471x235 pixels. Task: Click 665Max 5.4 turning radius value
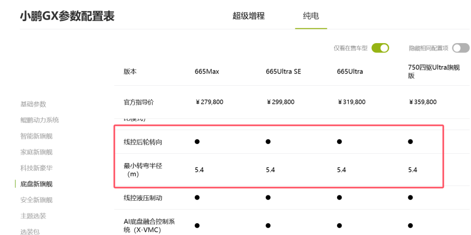(x=199, y=170)
